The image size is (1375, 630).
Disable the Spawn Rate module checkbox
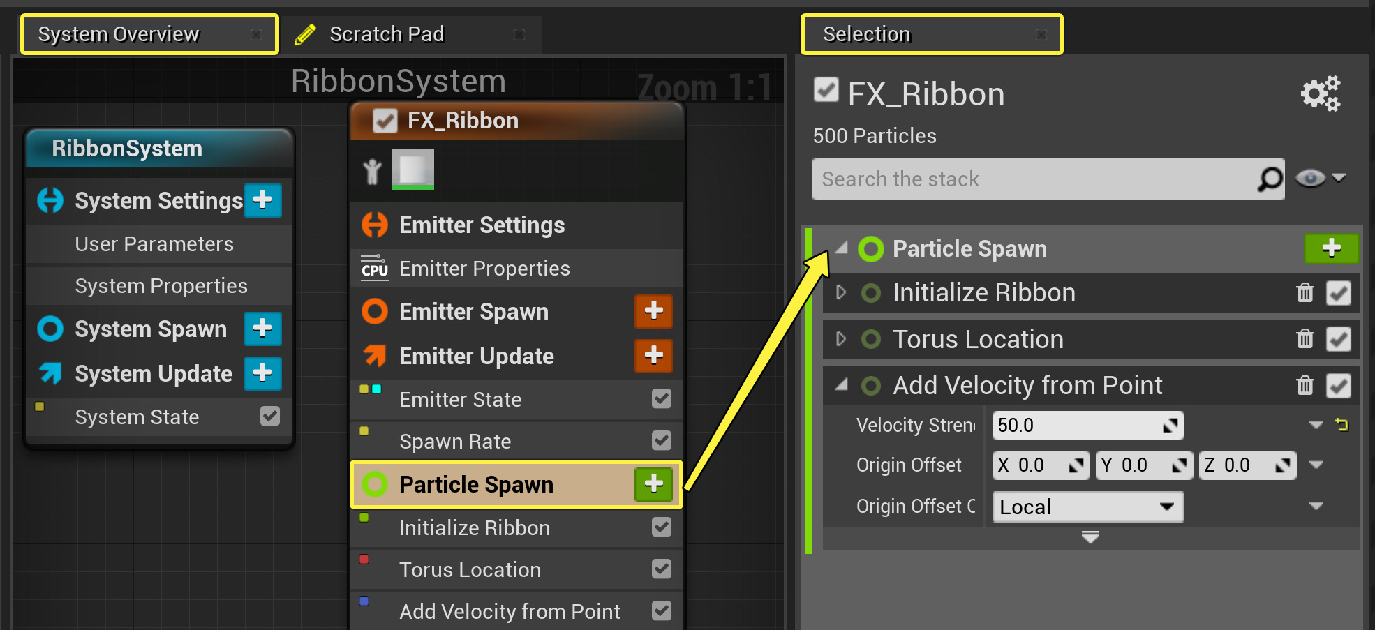coord(661,440)
